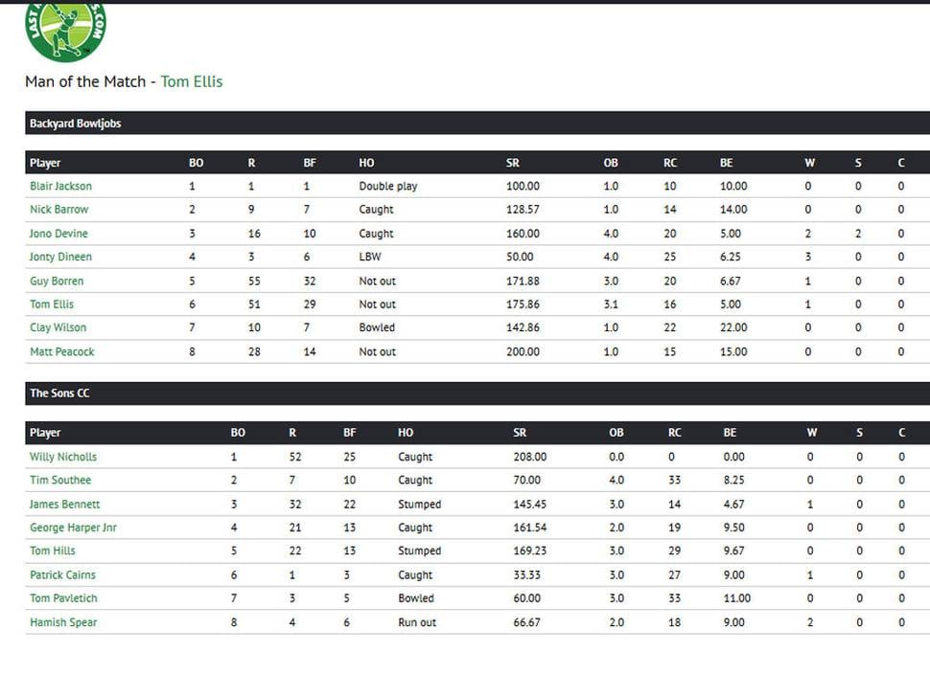The image size is (930, 697).
Task: View Tim Southee's player page
Action: coord(60,480)
